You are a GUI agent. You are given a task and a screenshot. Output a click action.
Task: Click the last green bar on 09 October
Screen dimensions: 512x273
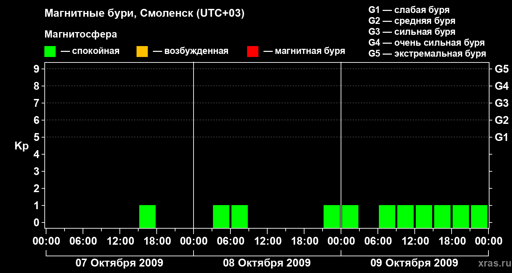point(479,216)
